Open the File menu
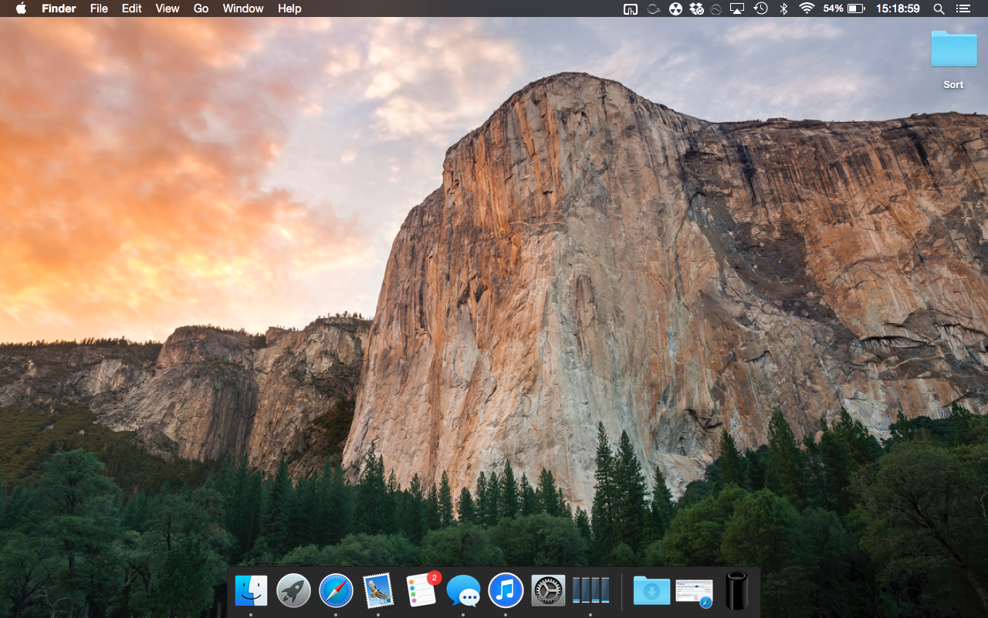This screenshot has height=618, width=988. click(x=99, y=8)
